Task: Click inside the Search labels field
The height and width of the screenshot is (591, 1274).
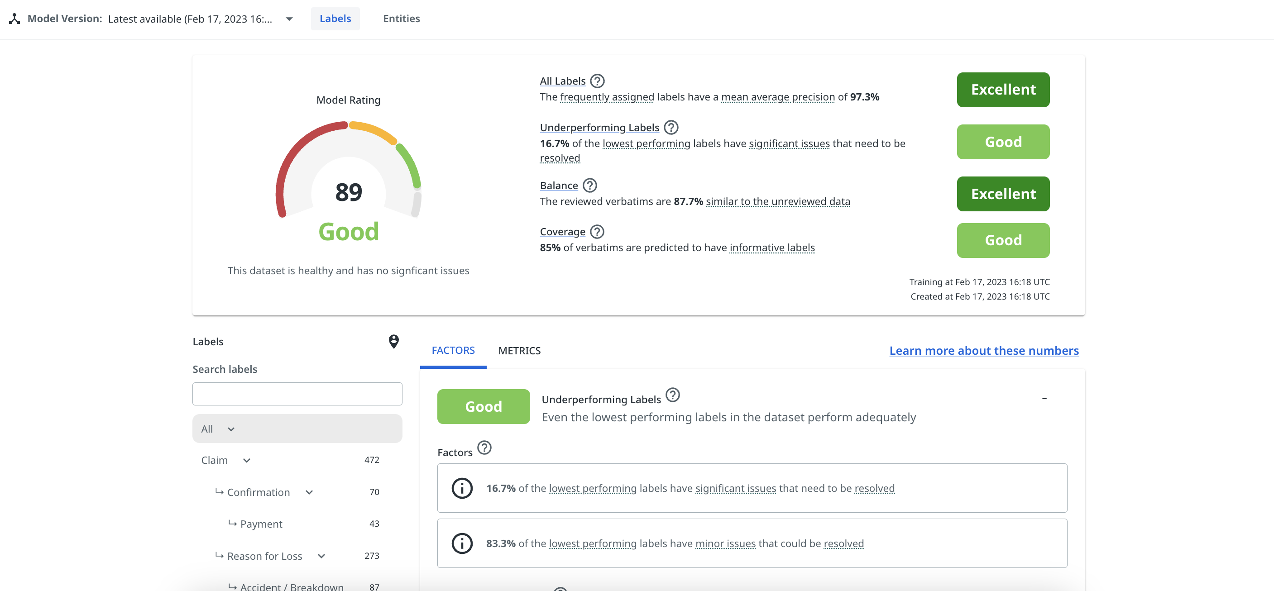Action: pos(297,394)
